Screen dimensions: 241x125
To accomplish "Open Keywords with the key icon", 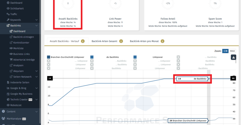I will 14,20.
